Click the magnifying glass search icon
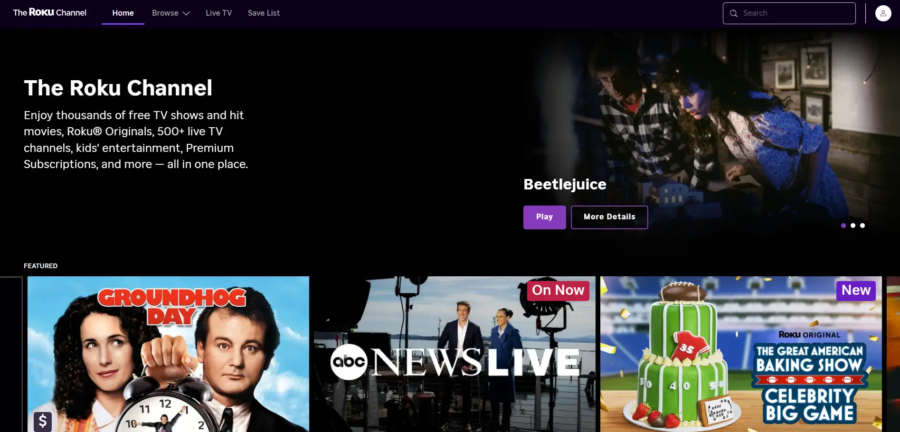Image resolution: width=900 pixels, height=432 pixels. [x=734, y=13]
